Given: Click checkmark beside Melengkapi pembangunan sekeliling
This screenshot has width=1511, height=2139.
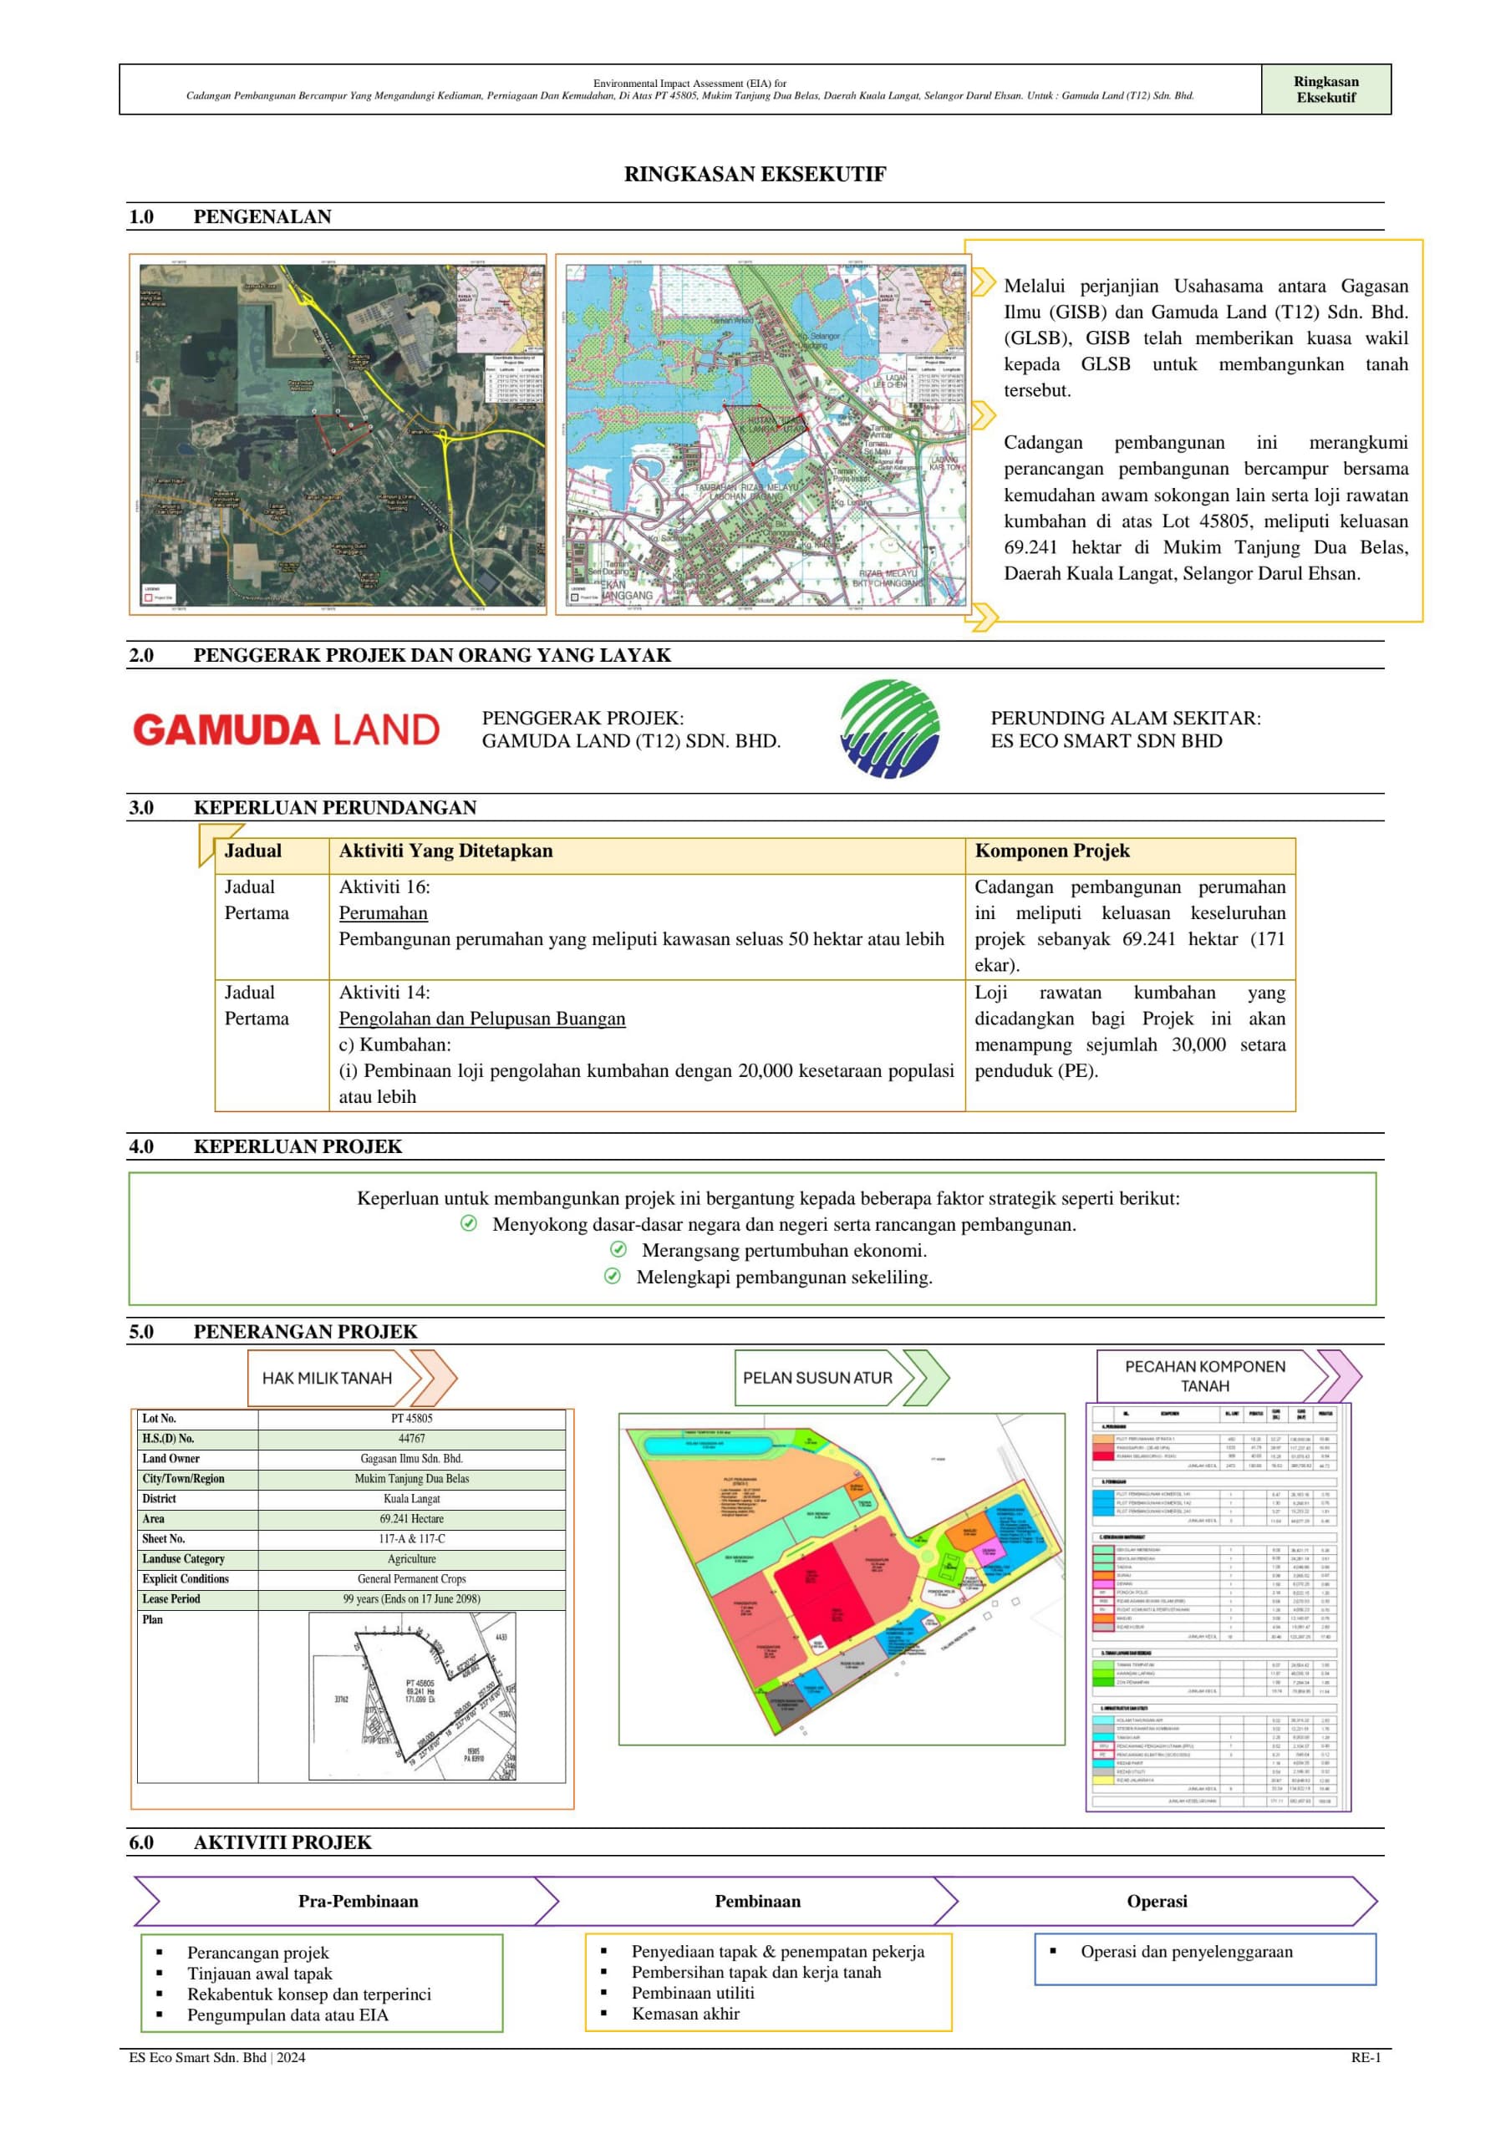Looking at the screenshot, I should [612, 1277].
